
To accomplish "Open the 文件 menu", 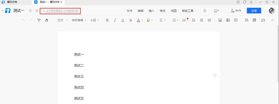I will pyautogui.click(x=129, y=11).
